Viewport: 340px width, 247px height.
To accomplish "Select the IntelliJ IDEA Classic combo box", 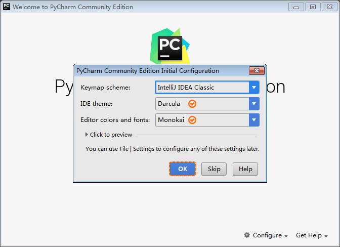I will point(207,88).
